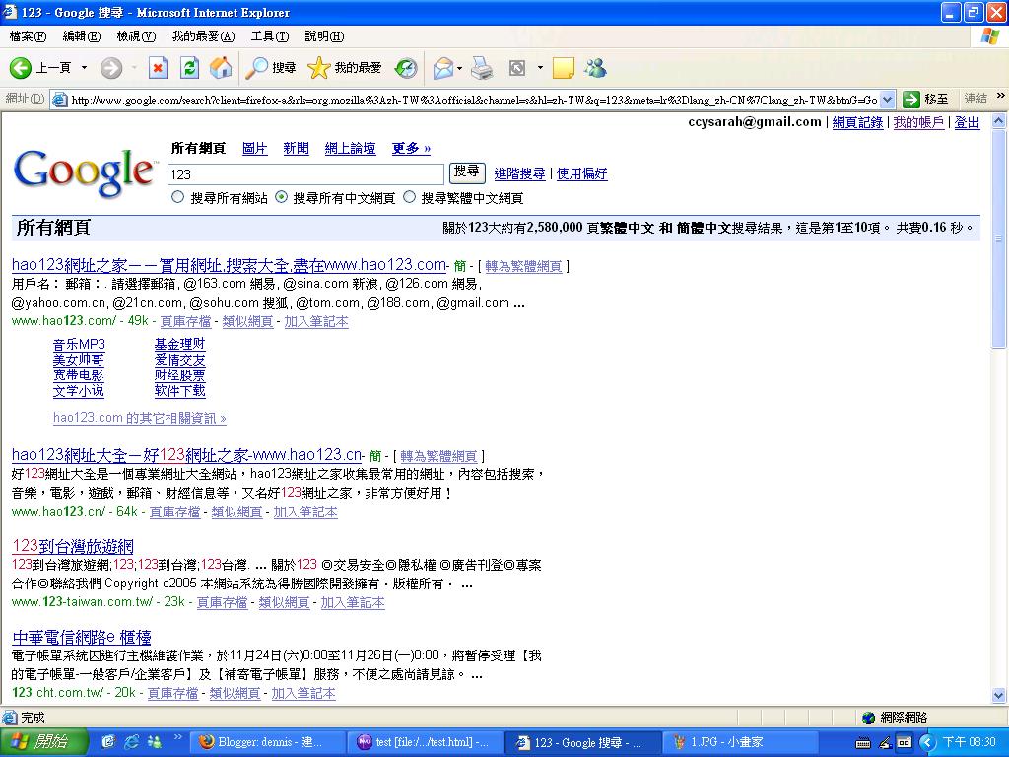Open the 編輯(E) menu
Viewport: 1009px width, 757px height.
(x=82, y=36)
